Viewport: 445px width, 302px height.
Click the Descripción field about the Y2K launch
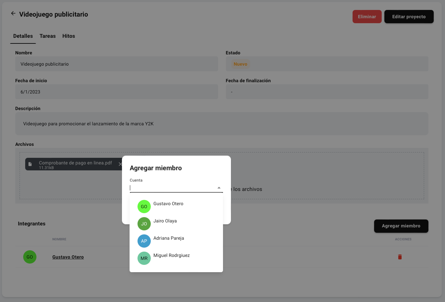[x=221, y=124]
